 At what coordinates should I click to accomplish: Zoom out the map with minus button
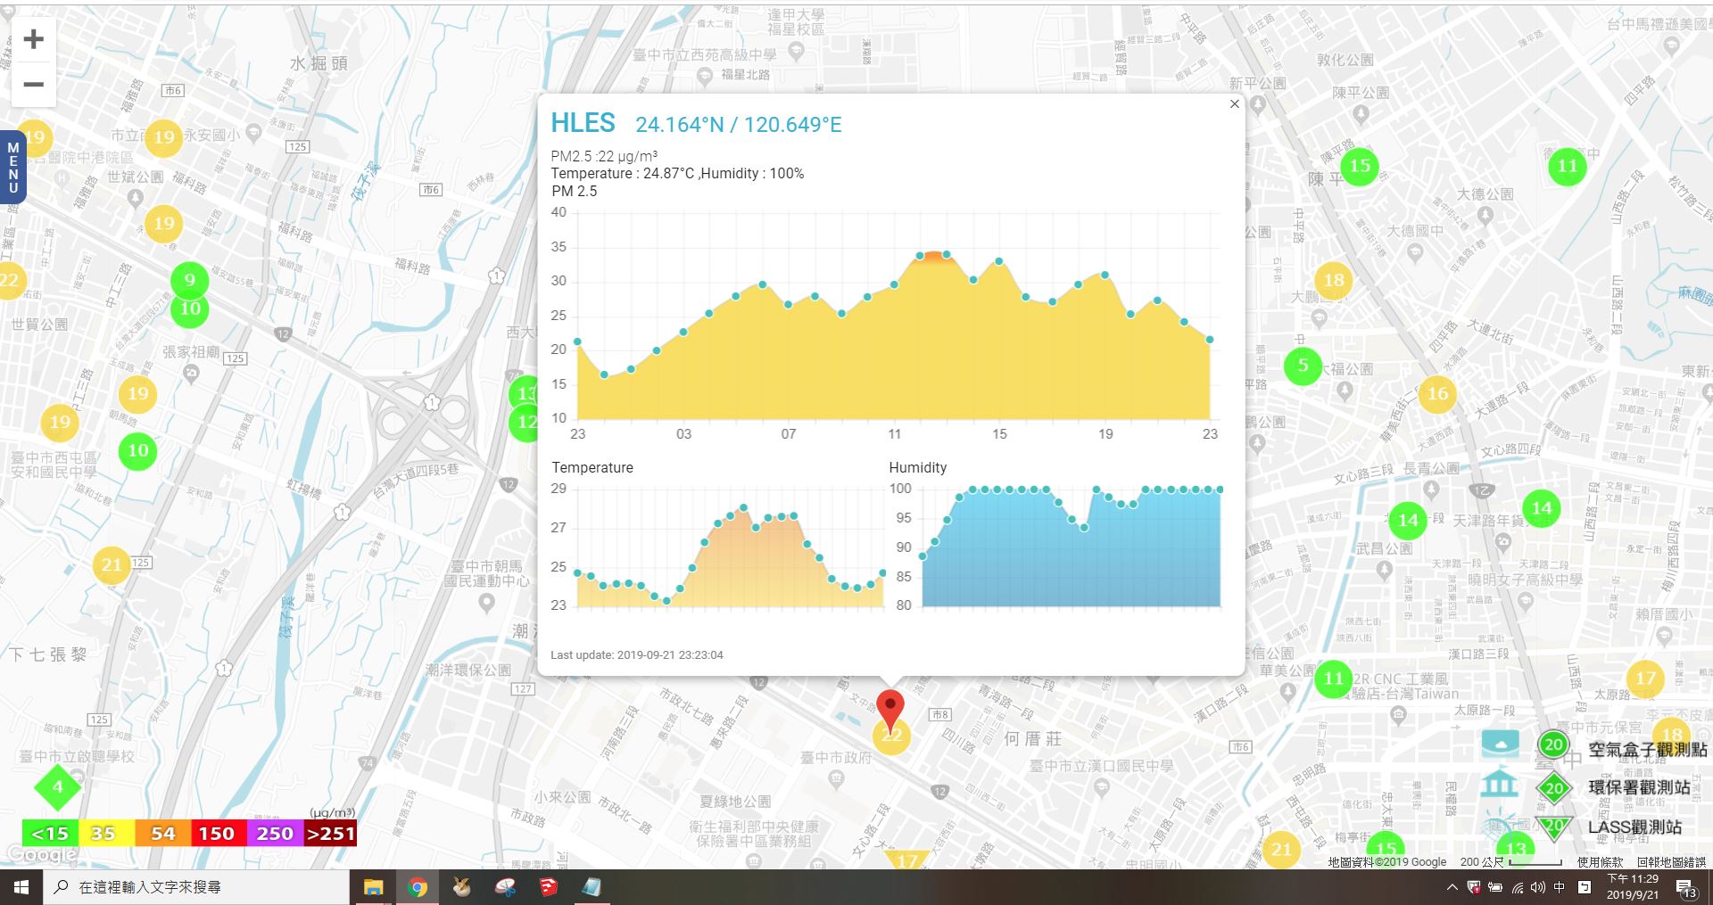[34, 85]
